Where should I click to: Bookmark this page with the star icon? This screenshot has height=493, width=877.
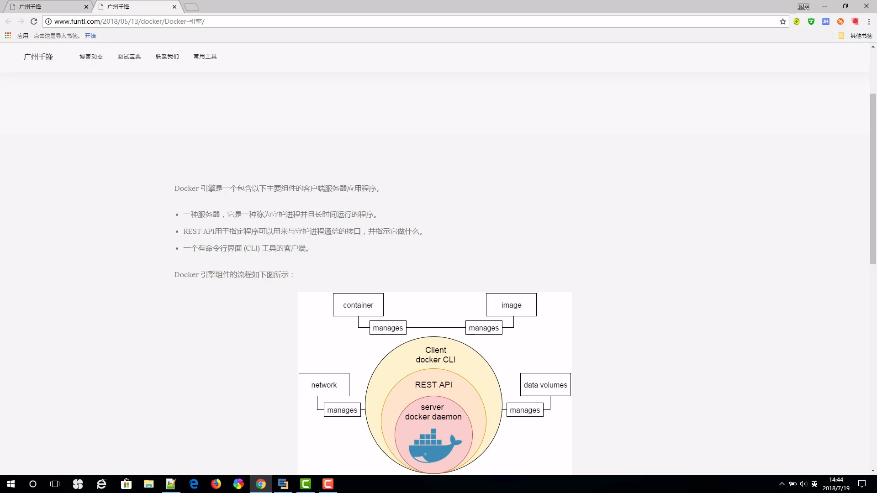tap(782, 21)
